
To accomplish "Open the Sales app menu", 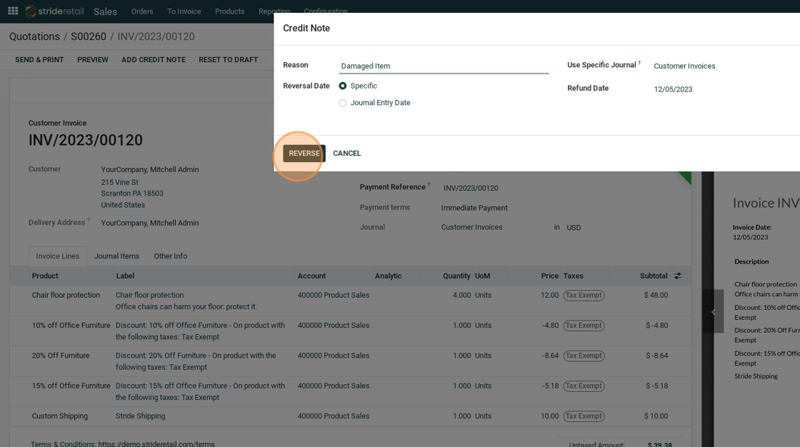I will [x=105, y=11].
